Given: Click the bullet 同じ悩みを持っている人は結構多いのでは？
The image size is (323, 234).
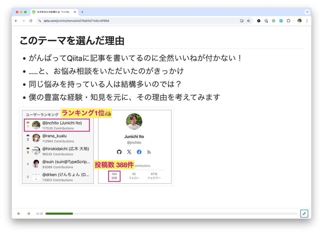Looking at the screenshot, I should point(105,84).
